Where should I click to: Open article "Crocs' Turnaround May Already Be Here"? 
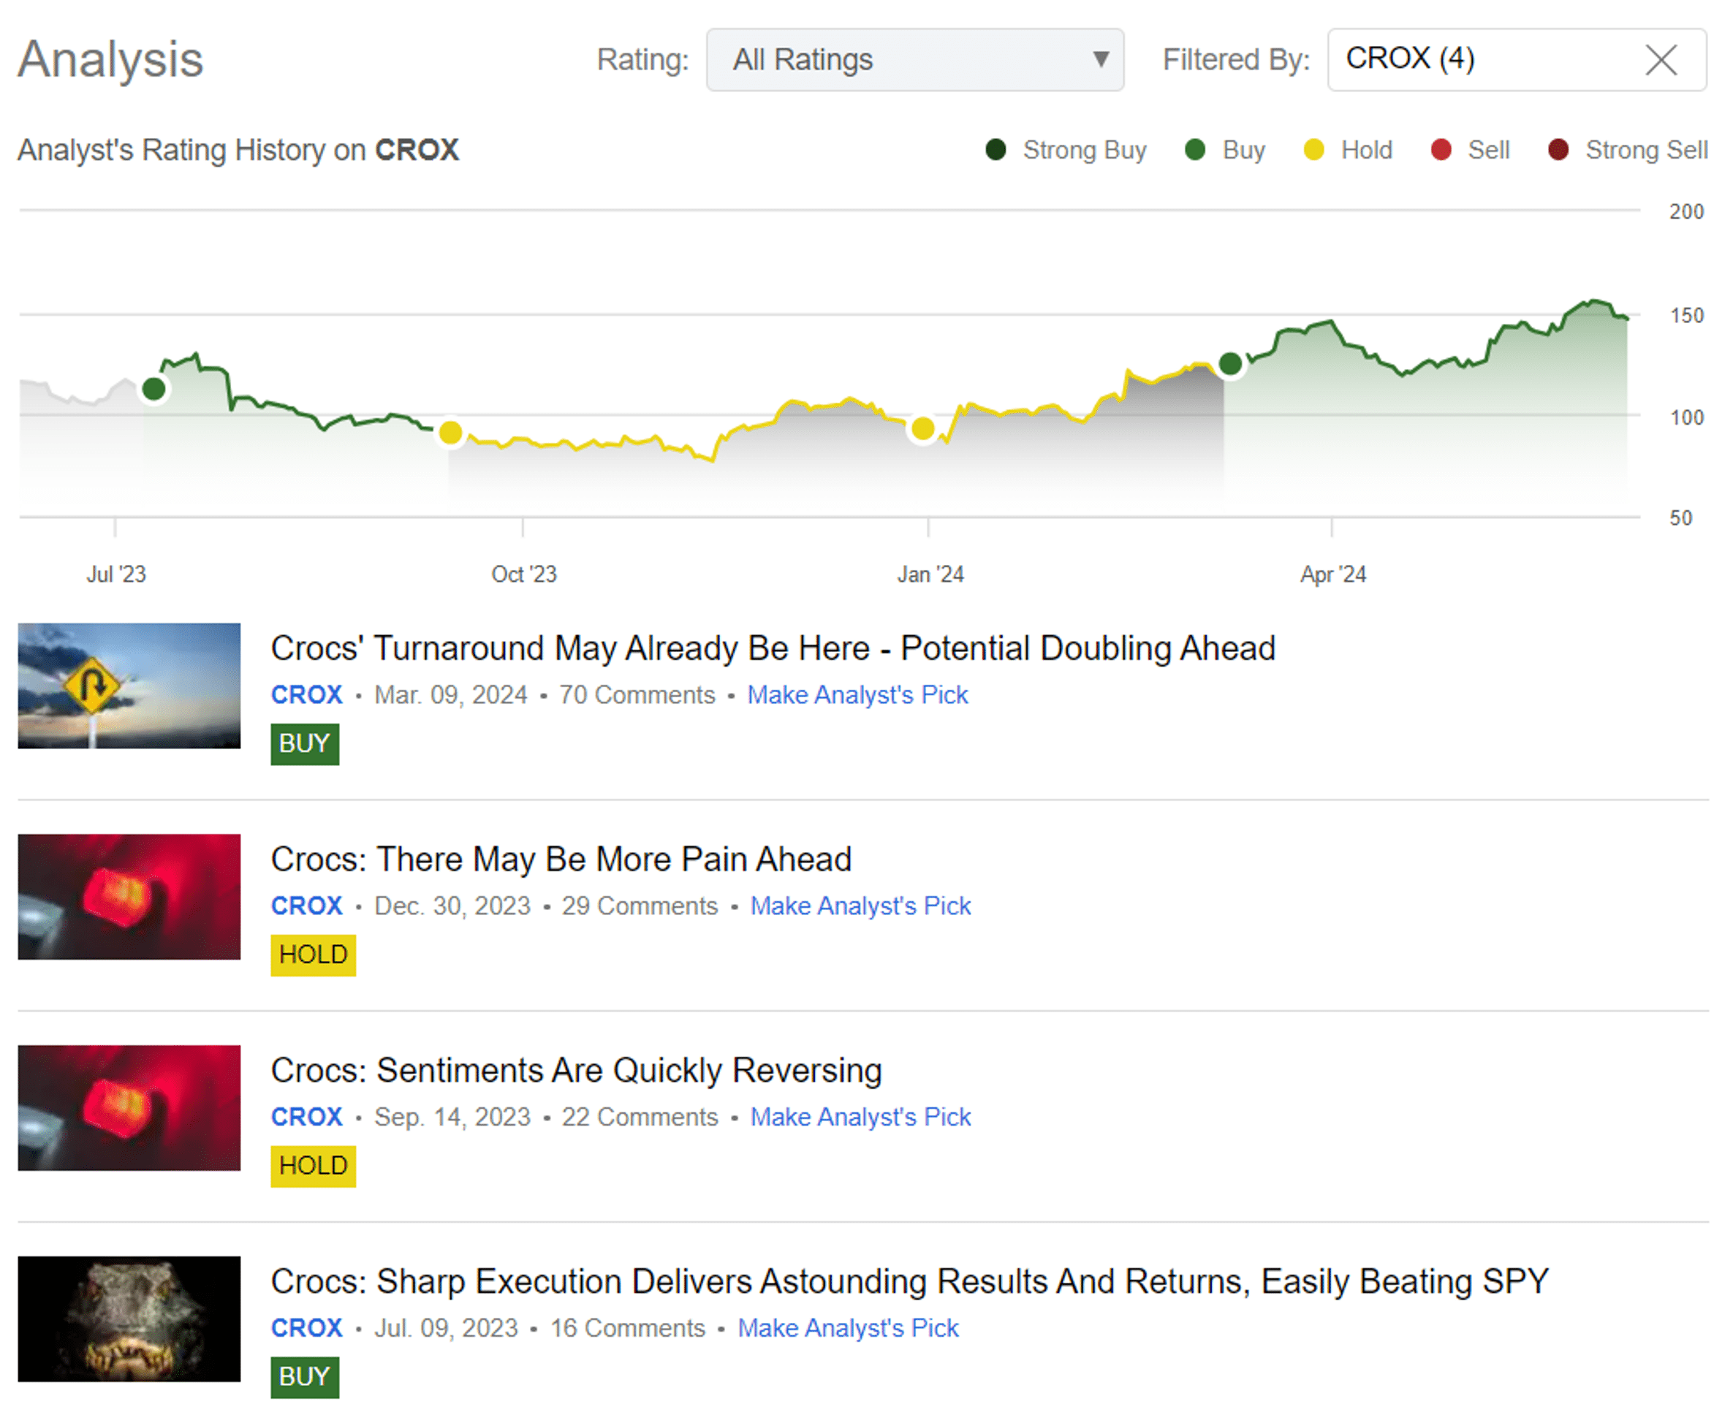point(772,649)
